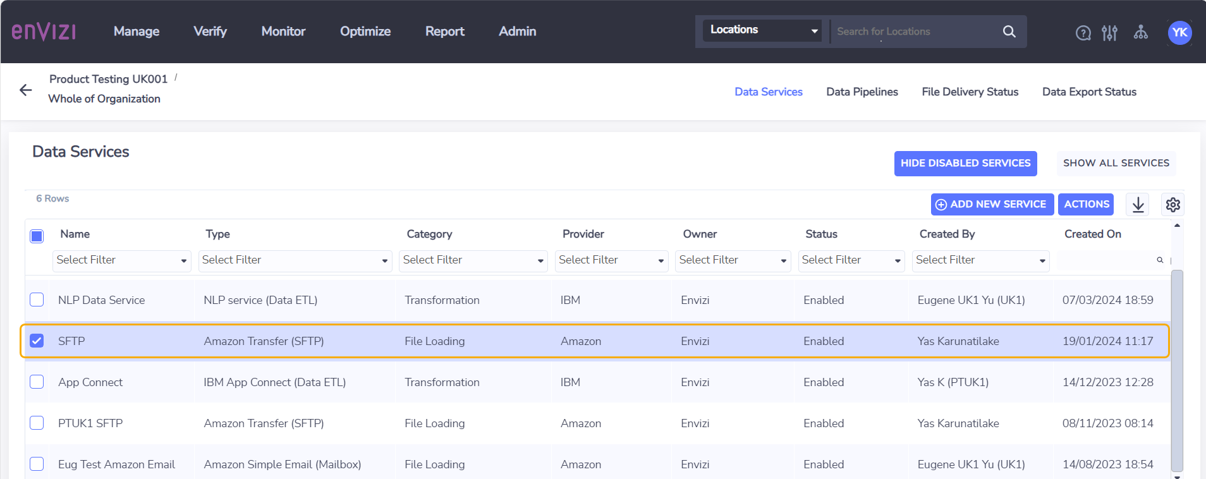Open the Monitor menu
The image size is (1206, 479).
click(283, 32)
